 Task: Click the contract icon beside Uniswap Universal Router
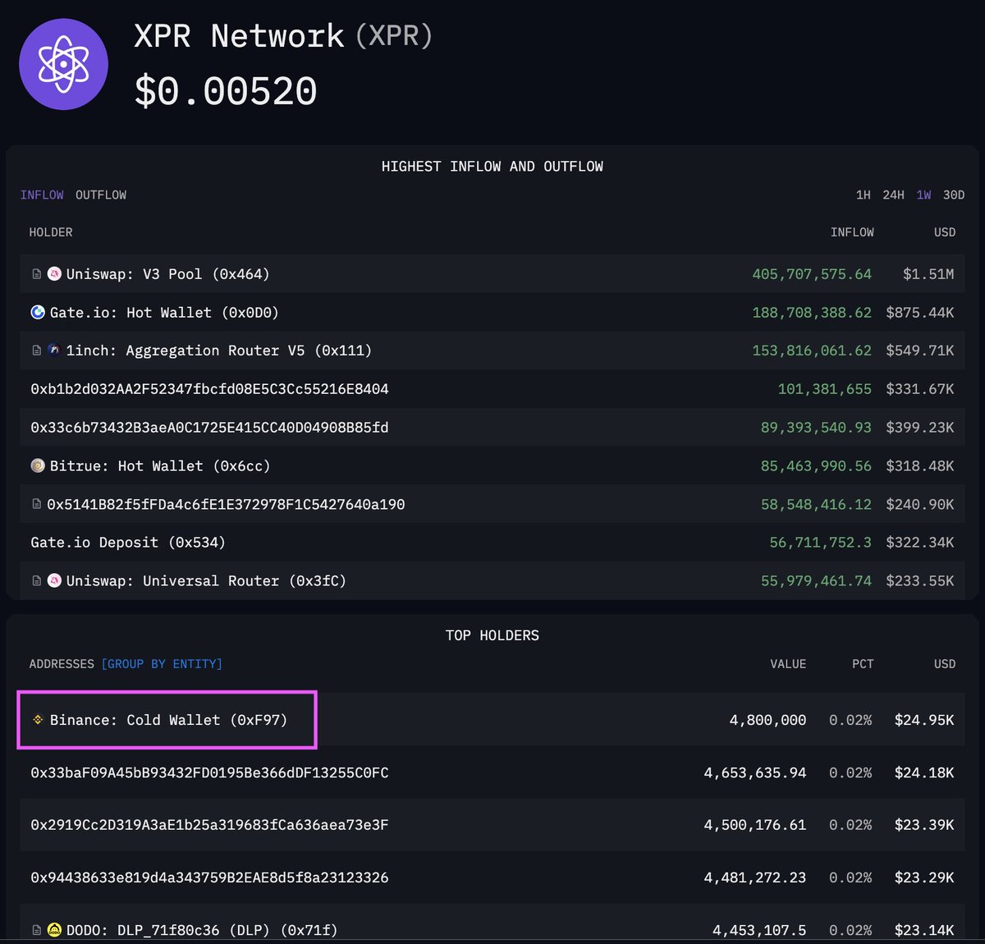36,580
